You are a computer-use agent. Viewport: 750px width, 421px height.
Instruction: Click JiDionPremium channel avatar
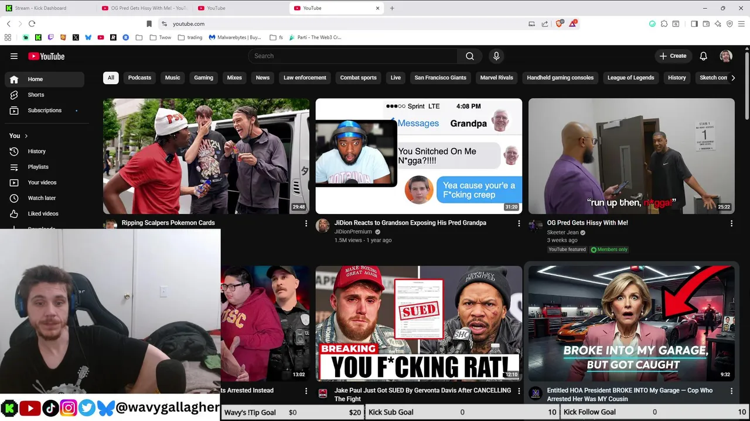[323, 226]
